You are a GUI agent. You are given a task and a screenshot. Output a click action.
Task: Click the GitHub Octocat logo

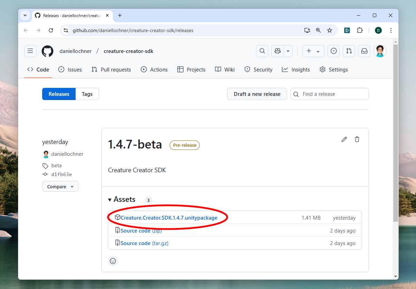(47, 51)
